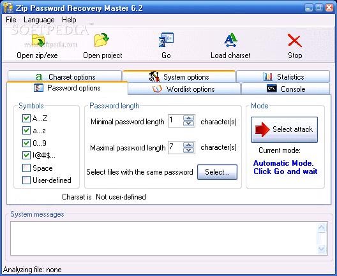Click the Statistics tab's bar chart icon
The width and height of the screenshot is (337, 276).
click(268, 76)
